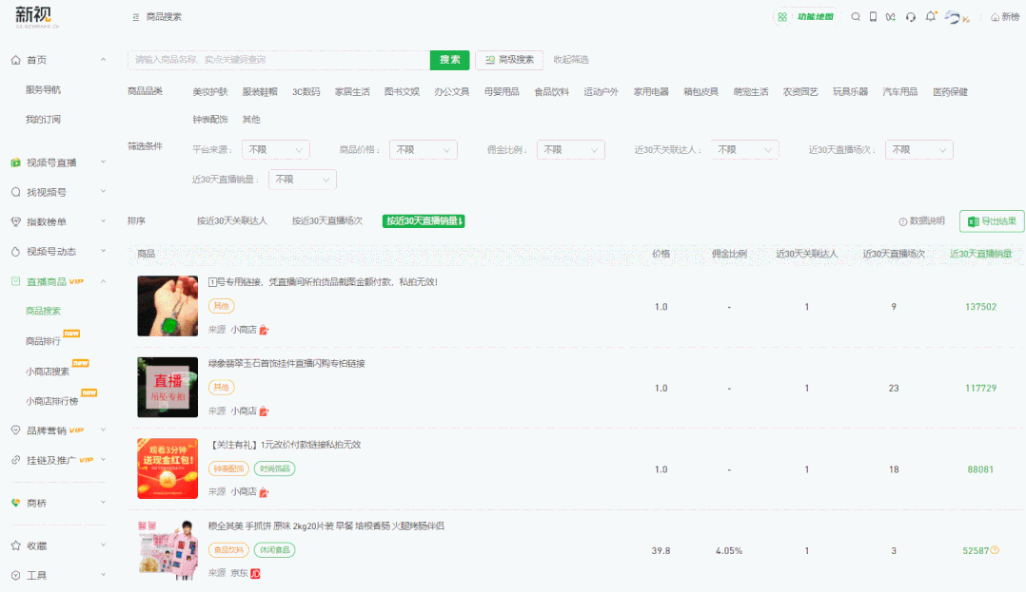Click the 新视 logo
Viewport: 1026px width, 592px height.
click(x=36, y=16)
